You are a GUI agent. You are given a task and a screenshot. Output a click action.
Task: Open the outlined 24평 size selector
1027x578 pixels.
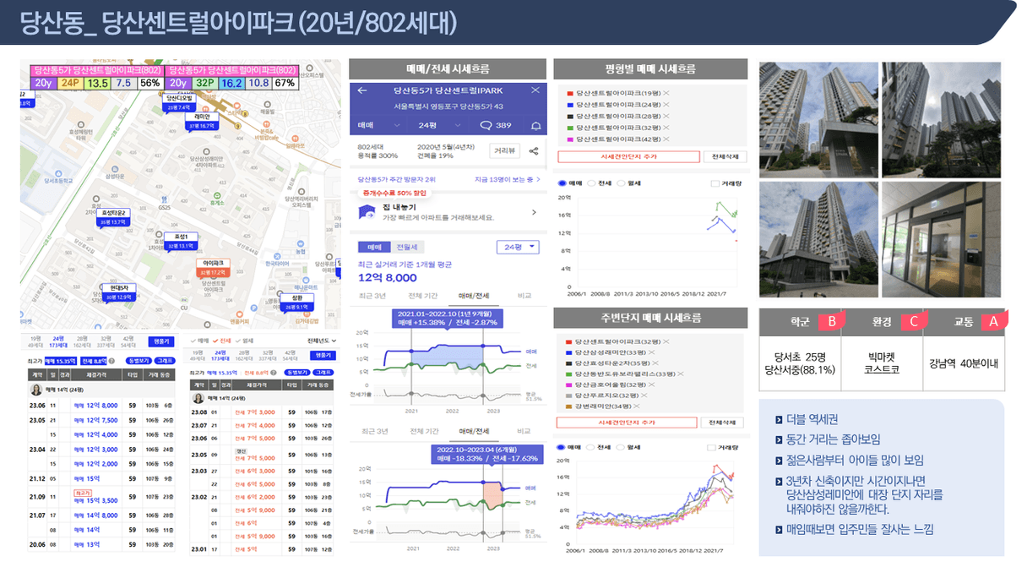click(x=517, y=247)
